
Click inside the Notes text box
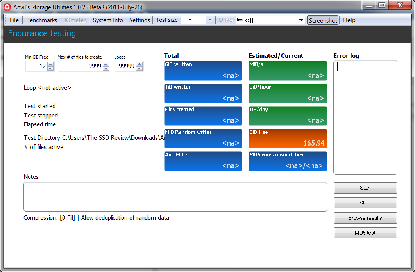pyautogui.click(x=175, y=197)
